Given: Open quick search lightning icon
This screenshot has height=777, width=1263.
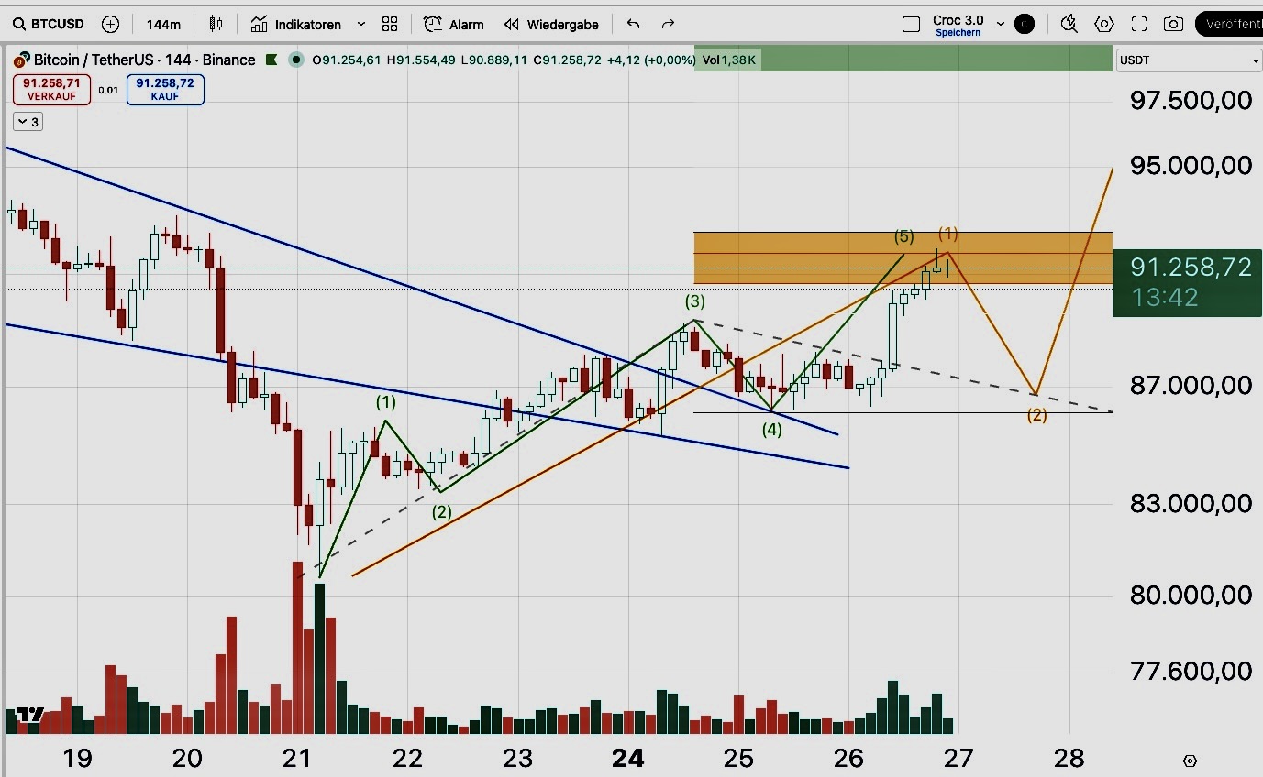Looking at the screenshot, I should (1069, 24).
